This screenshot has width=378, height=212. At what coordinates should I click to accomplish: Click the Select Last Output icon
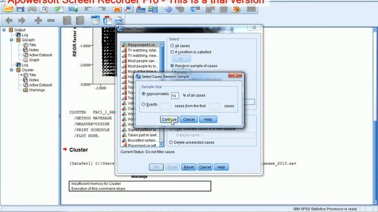click(x=195, y=9)
